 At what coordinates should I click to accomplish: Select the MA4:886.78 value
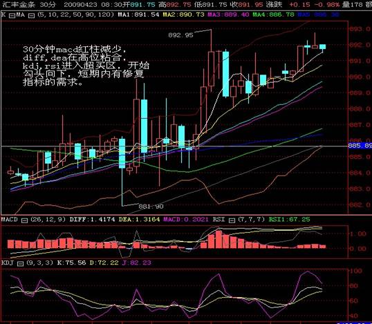(273, 15)
